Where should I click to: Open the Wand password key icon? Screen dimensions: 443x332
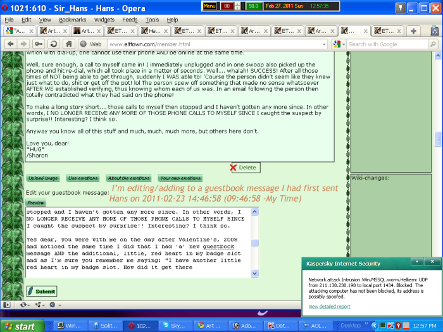point(39,44)
